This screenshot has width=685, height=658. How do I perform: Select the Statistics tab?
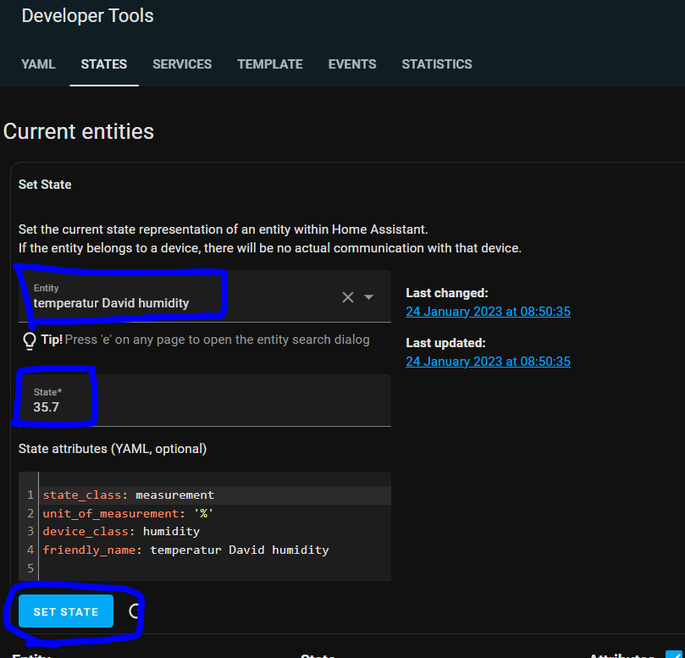coord(437,64)
